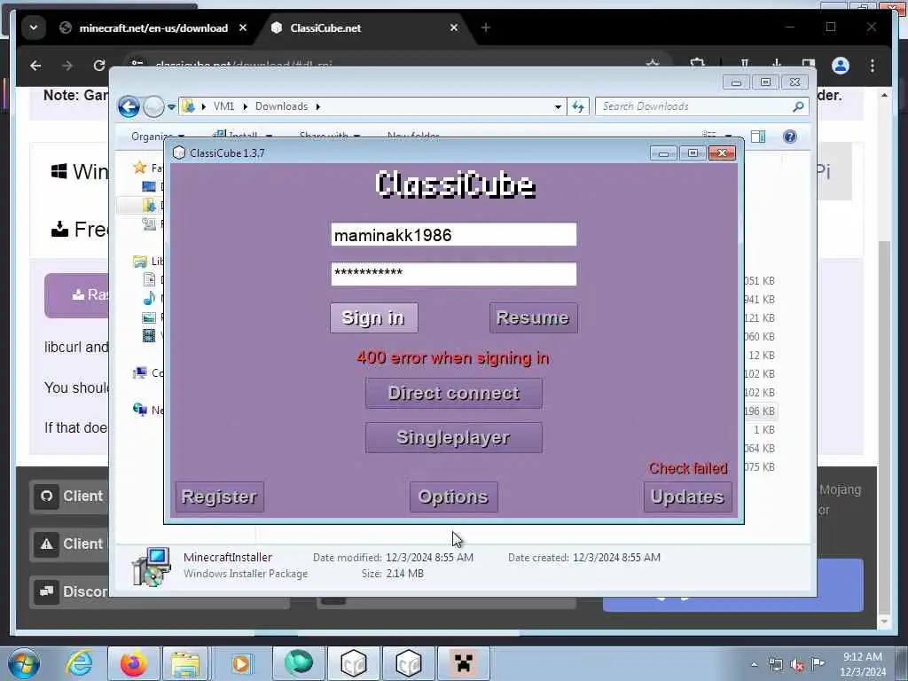Click the magnifier icon in Search Downloads
908x681 pixels.
799,106
